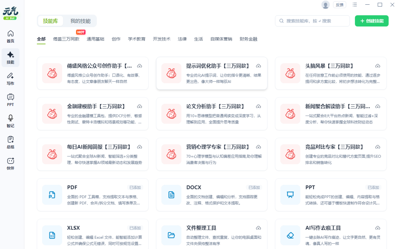Click the user avatar in title bar
The width and height of the screenshot is (398, 249).
[x=325, y=5]
